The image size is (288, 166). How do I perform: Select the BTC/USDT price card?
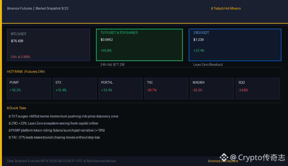point(49,45)
